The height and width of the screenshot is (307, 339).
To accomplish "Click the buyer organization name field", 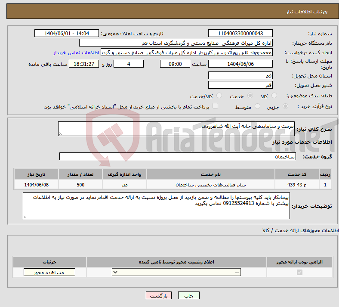I will (176, 43).
